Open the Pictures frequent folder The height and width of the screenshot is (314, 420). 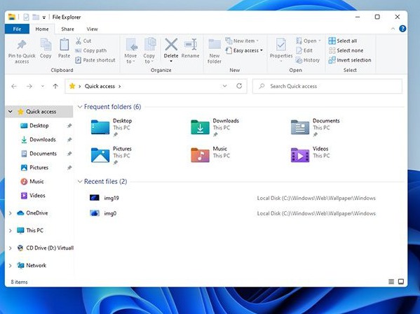click(111, 155)
